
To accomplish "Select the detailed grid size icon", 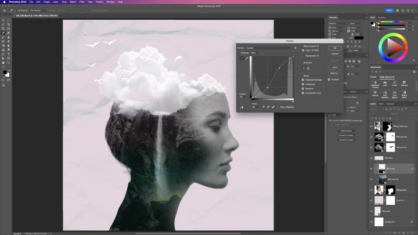I will [308, 68].
